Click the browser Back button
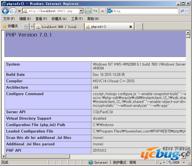 5,11
